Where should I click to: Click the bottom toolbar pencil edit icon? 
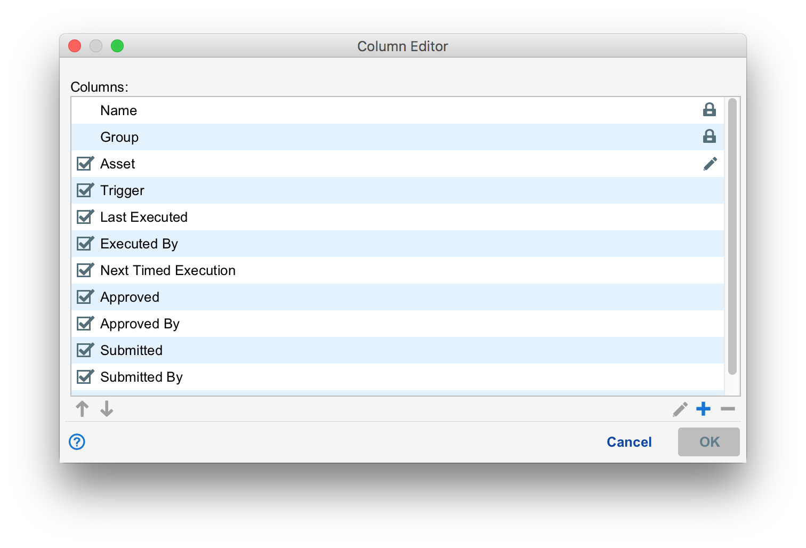point(680,409)
